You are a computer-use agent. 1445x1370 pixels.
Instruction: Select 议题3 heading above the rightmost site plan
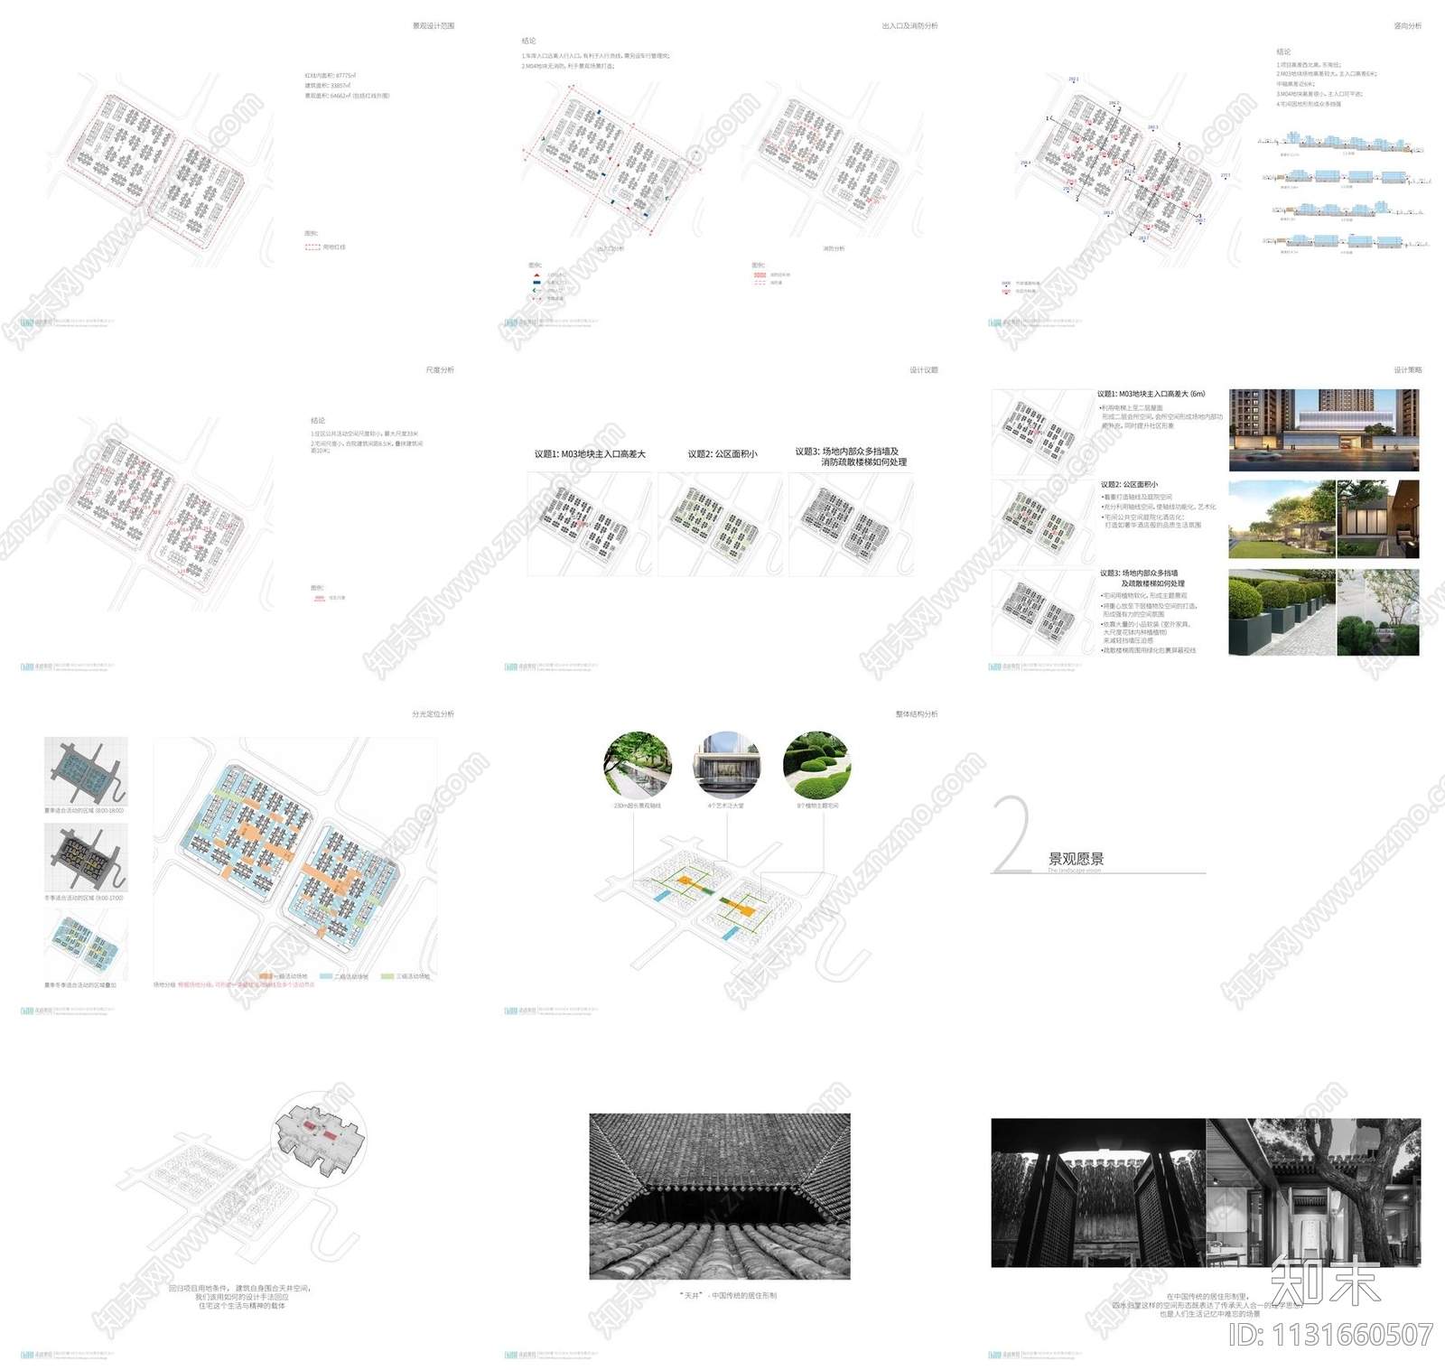click(851, 456)
